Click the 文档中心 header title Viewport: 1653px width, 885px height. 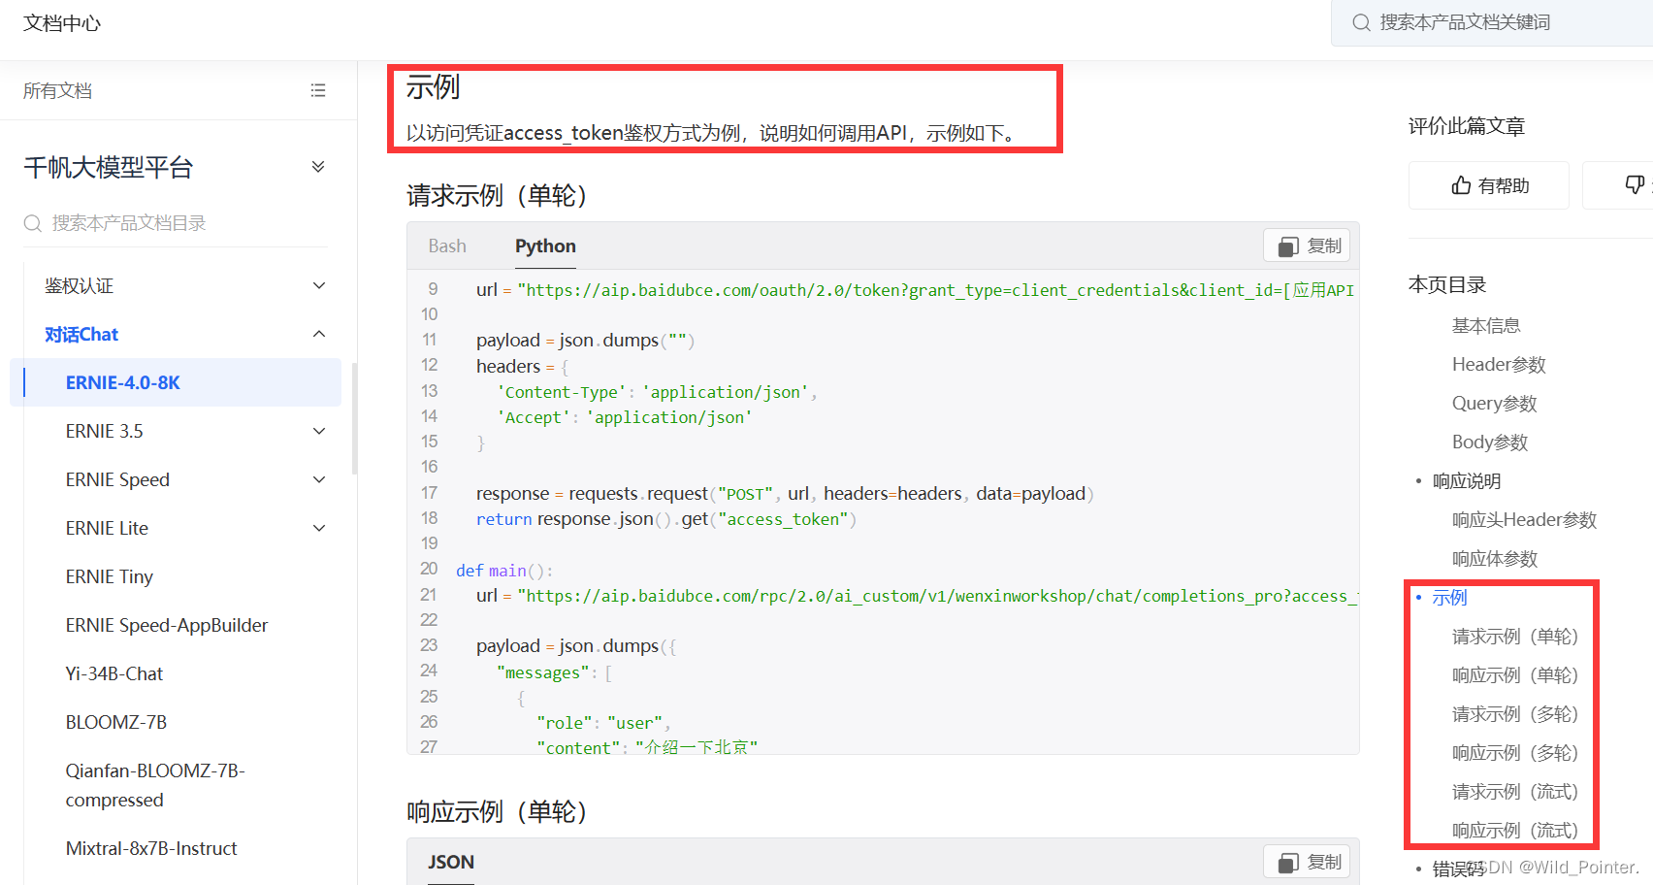[61, 22]
